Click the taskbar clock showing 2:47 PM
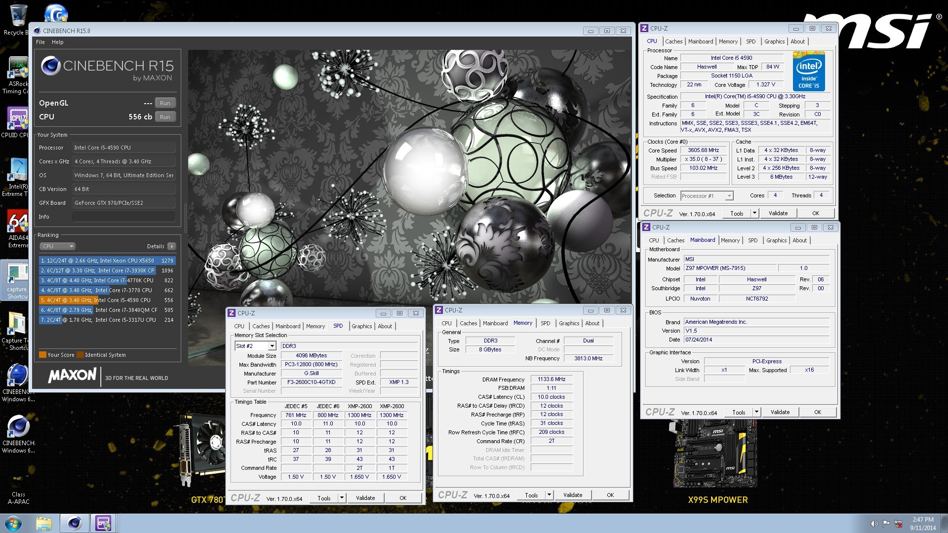 [923, 524]
